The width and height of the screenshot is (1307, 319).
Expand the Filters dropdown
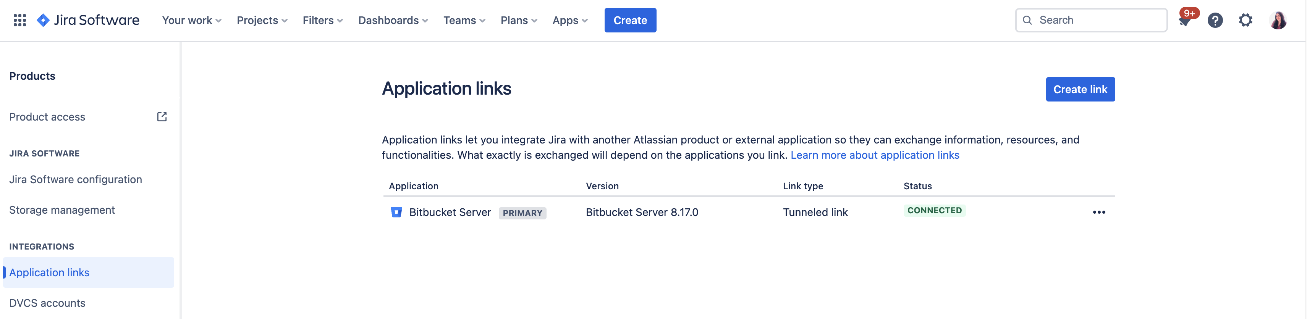pos(323,20)
